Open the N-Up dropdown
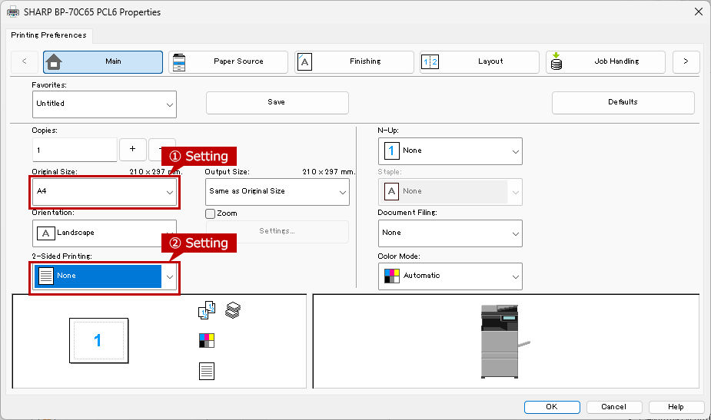 pyautogui.click(x=450, y=151)
